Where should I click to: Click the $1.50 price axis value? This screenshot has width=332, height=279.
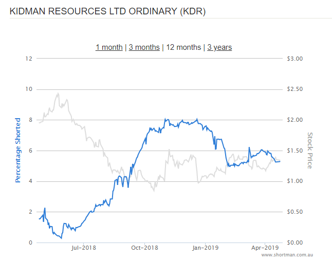(x=294, y=151)
